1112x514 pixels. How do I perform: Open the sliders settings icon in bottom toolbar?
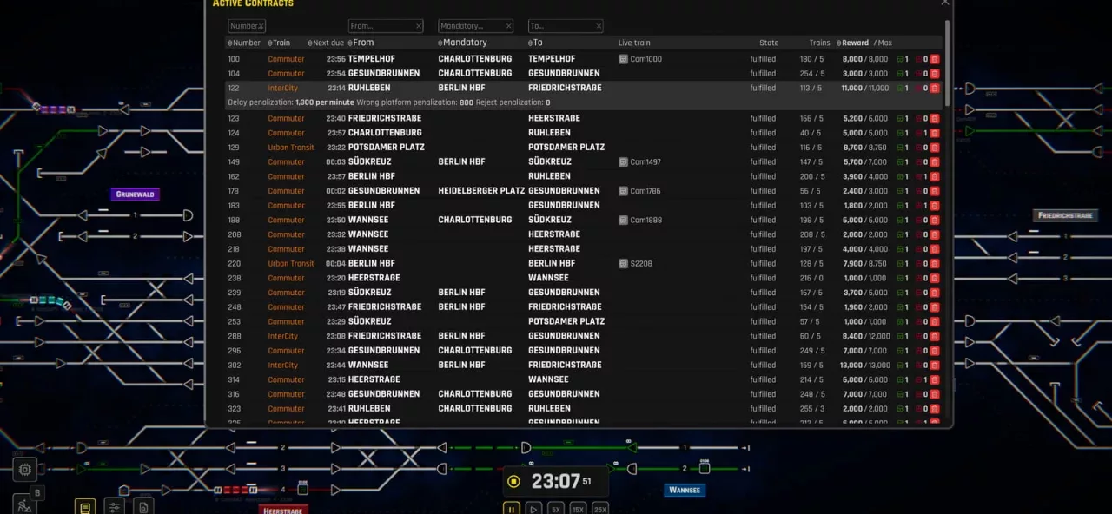[114, 507]
